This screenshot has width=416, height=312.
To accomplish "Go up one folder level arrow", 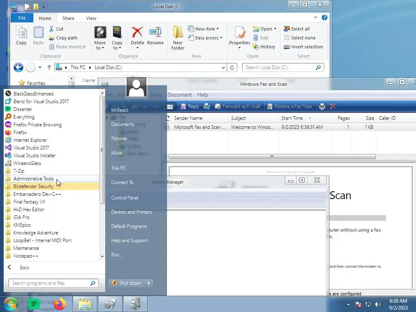I will 49,67.
